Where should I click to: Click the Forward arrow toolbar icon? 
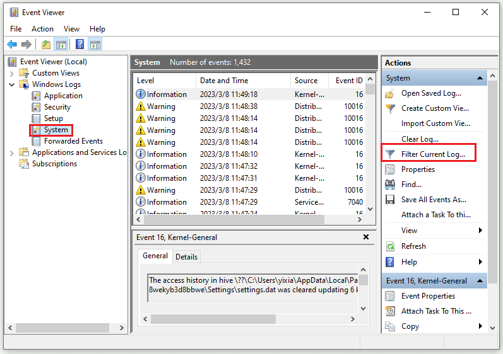(27, 44)
